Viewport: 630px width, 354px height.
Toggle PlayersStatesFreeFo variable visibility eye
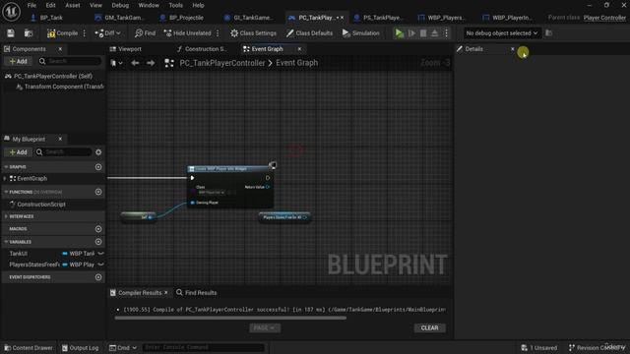100,265
